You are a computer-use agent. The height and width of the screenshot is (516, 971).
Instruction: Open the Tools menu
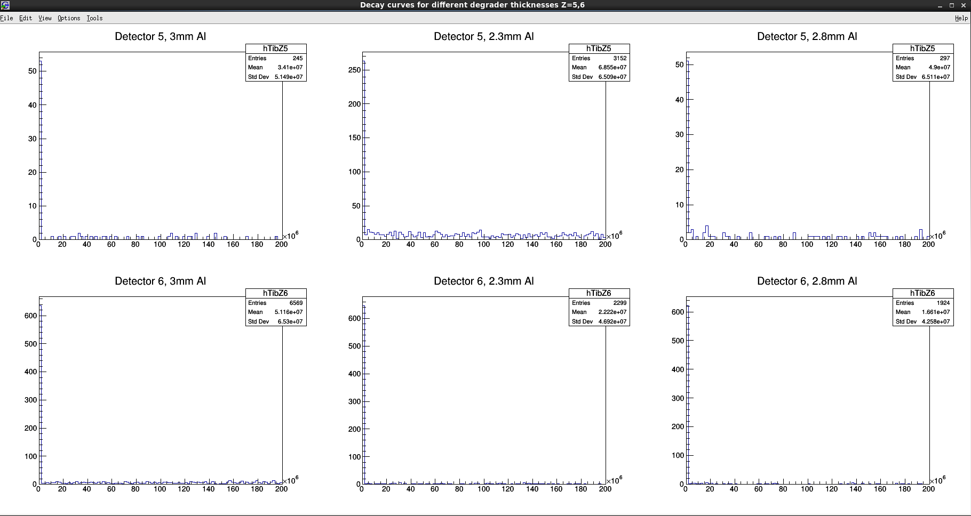(94, 18)
